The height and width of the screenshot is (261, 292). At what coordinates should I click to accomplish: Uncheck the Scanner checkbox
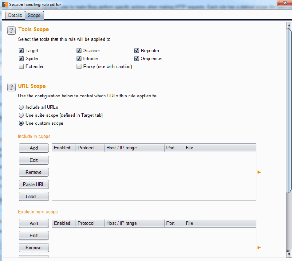[x=79, y=50]
